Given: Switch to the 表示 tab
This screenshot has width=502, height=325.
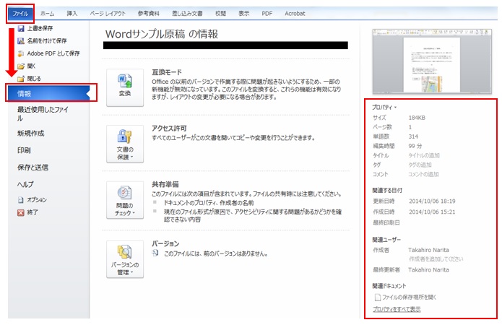Looking at the screenshot, I should pyautogui.click(x=243, y=14).
